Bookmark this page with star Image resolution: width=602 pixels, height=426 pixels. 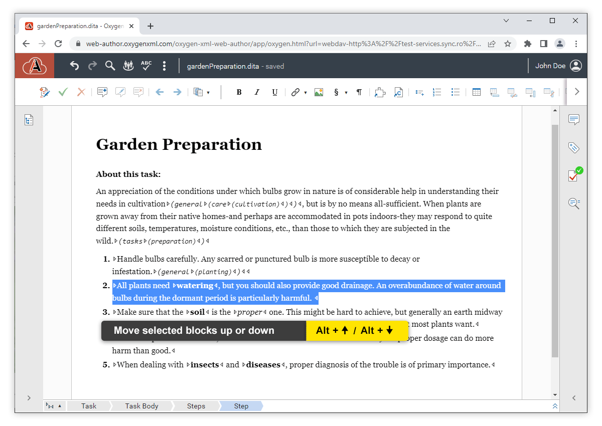[x=507, y=44]
